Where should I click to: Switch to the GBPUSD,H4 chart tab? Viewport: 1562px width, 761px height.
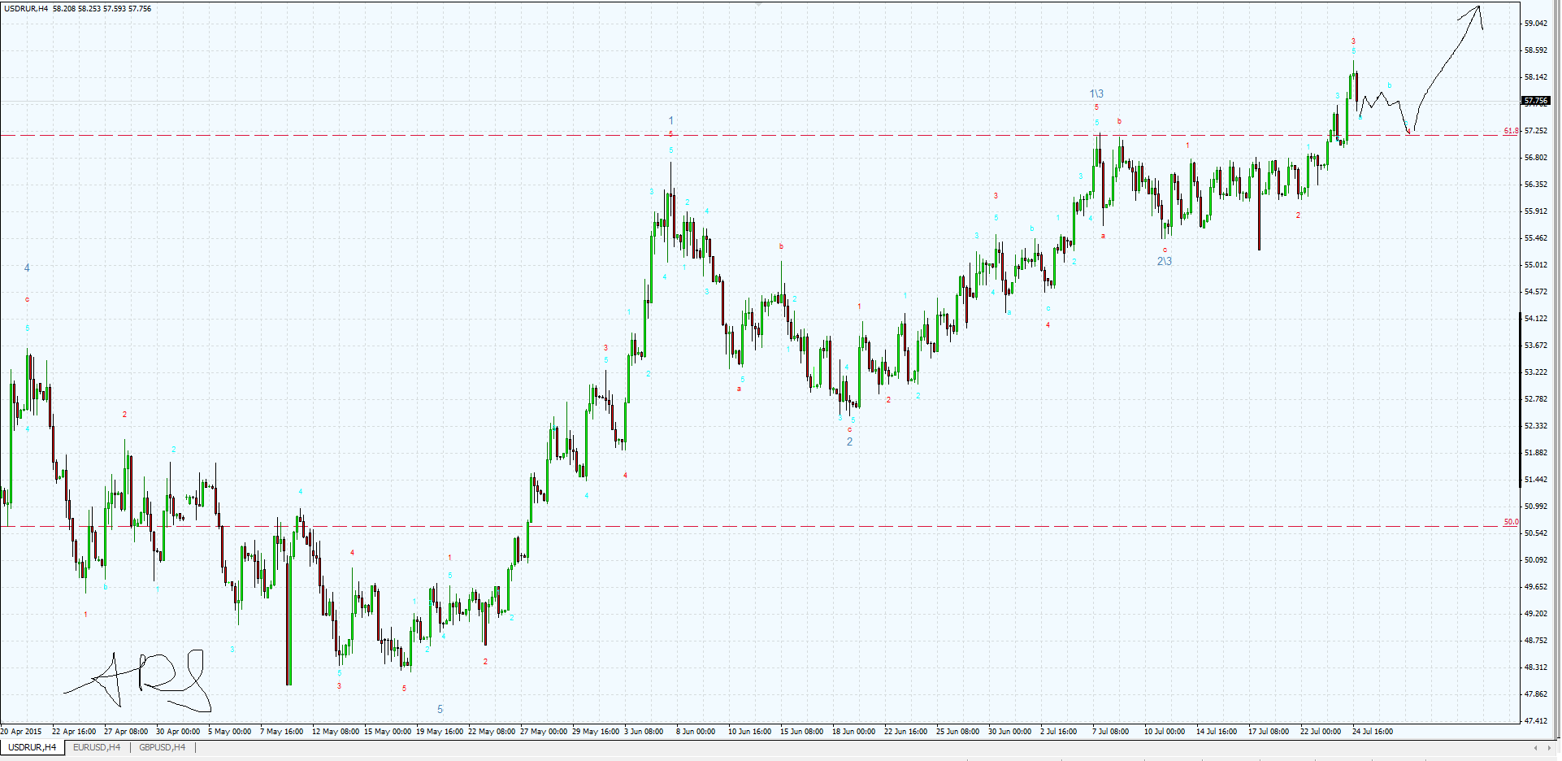(162, 747)
